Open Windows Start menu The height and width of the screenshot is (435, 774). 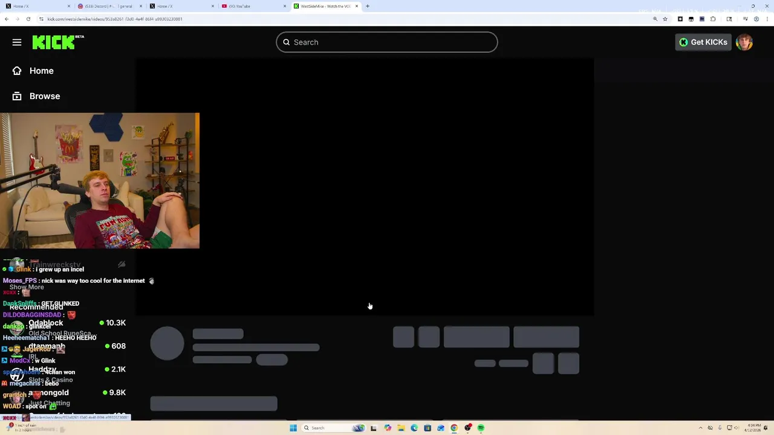pos(293,428)
